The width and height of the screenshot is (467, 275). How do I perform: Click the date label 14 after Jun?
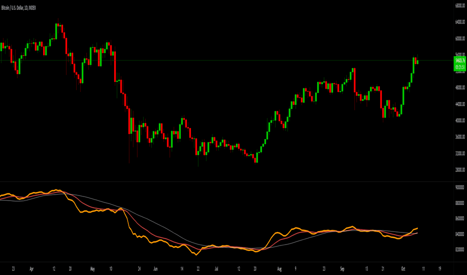point(182,269)
